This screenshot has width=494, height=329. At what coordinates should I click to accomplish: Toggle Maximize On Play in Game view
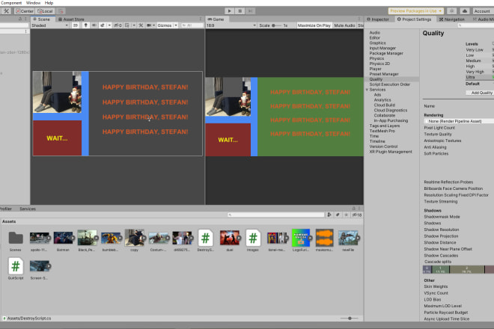[314, 25]
